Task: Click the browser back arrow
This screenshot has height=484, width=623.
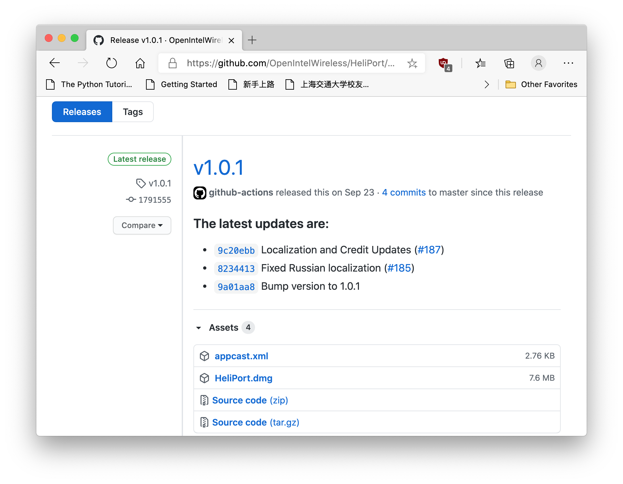Action: click(55, 63)
